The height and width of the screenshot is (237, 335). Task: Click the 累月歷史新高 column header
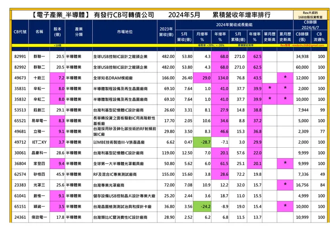(x=285, y=37)
